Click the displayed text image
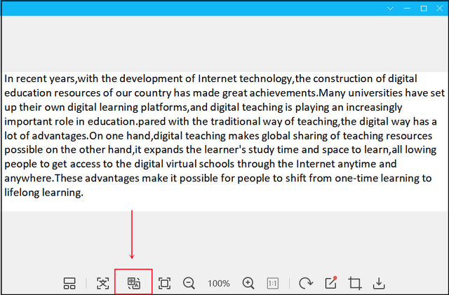449x295 pixels. [x=224, y=142]
